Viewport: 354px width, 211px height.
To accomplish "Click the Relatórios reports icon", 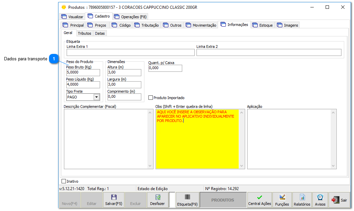I will 302,197.
